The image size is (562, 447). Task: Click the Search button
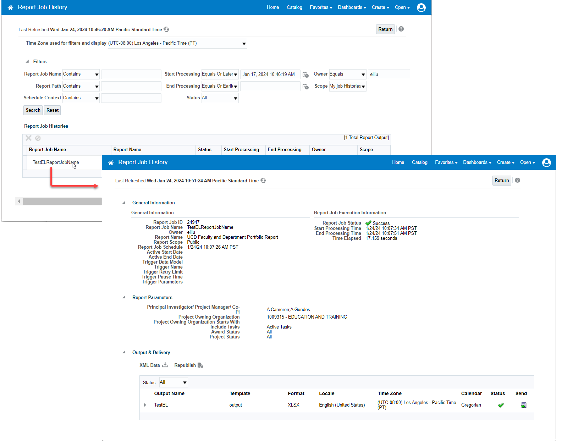coord(33,110)
